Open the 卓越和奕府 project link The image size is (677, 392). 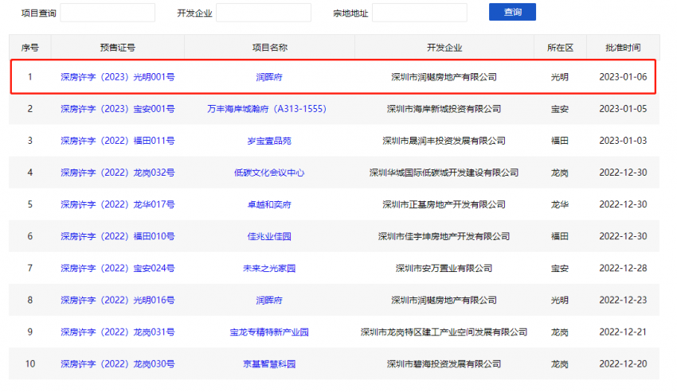pyautogui.click(x=269, y=205)
